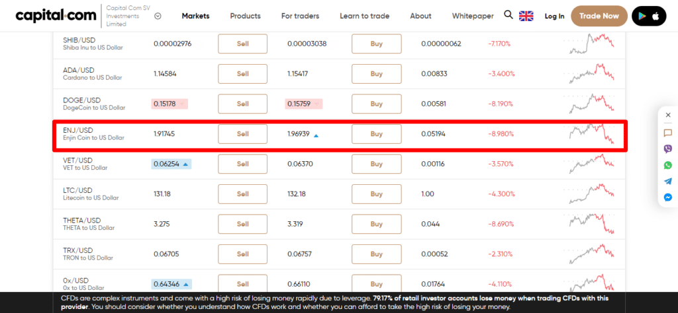Contact support via Telegram icon
The width and height of the screenshot is (678, 313).
668,181
